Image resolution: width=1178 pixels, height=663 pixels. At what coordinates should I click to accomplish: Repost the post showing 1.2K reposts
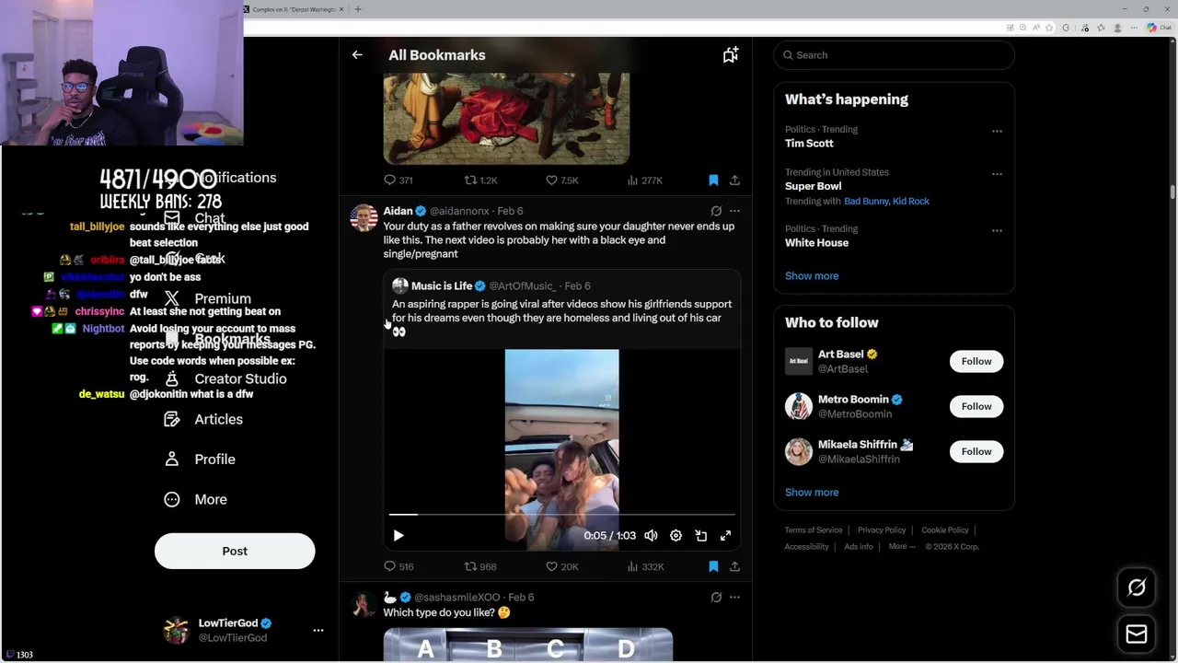[x=480, y=180]
